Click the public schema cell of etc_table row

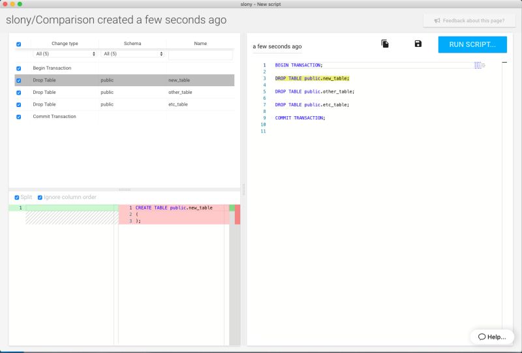107,104
